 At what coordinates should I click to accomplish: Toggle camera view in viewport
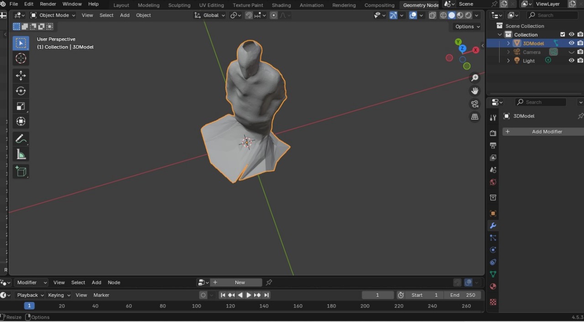pyautogui.click(x=475, y=104)
